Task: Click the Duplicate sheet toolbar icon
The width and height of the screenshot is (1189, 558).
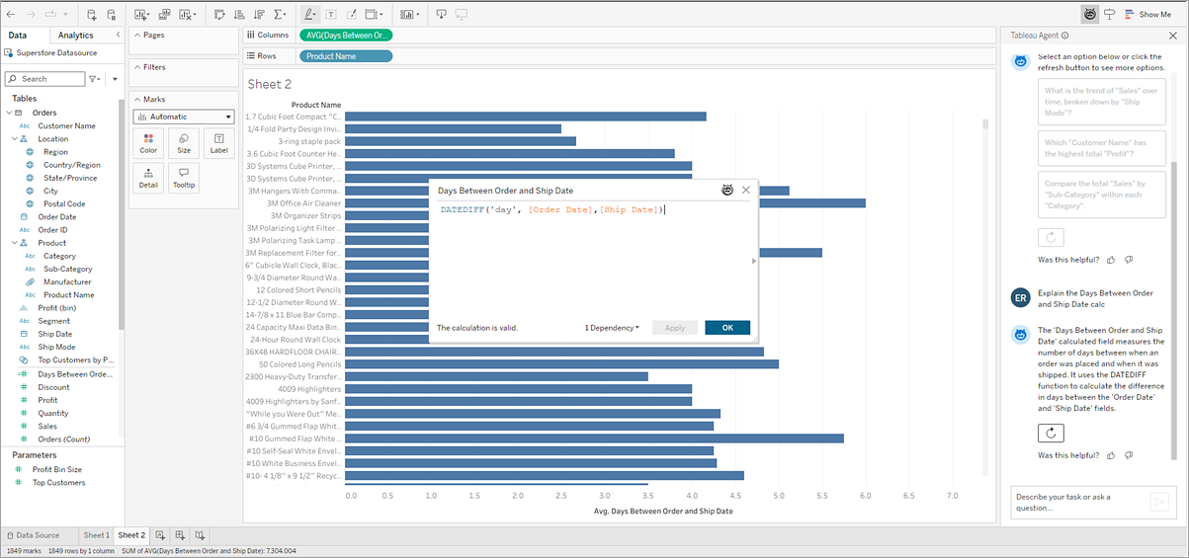Action: (x=164, y=15)
